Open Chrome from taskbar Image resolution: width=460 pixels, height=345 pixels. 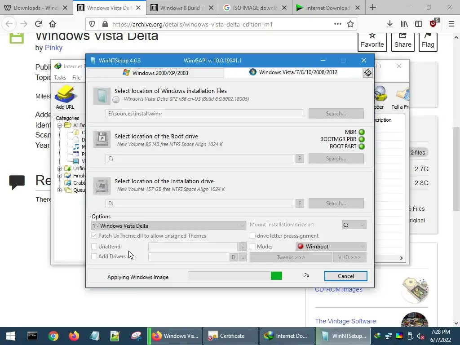pyautogui.click(x=53, y=336)
